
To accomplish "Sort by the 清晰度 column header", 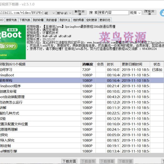I will [88, 64].
